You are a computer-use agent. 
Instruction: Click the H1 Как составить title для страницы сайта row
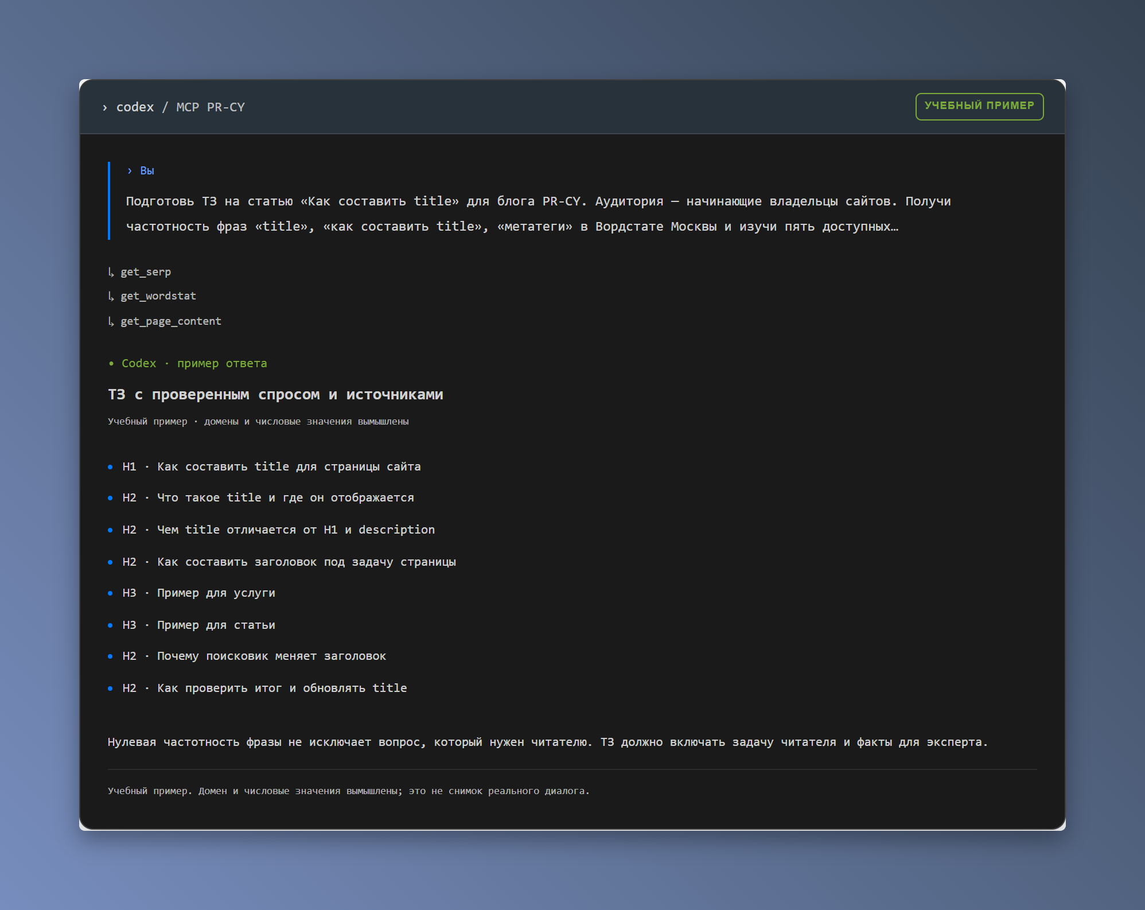264,466
